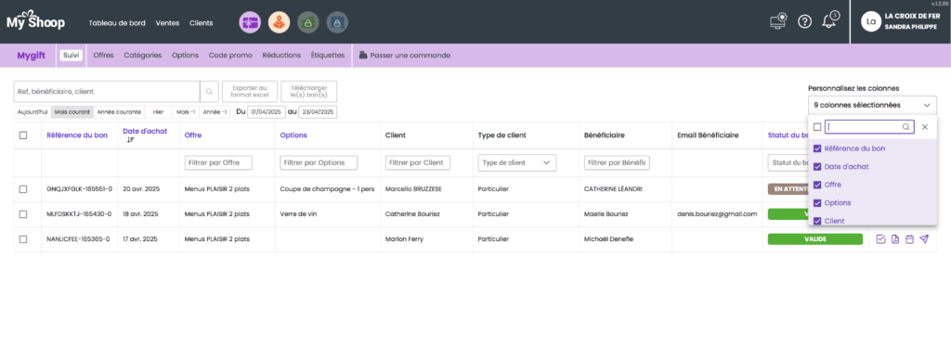Select the MLFDSKKTJ-165430-0 row checkbox

point(23,214)
